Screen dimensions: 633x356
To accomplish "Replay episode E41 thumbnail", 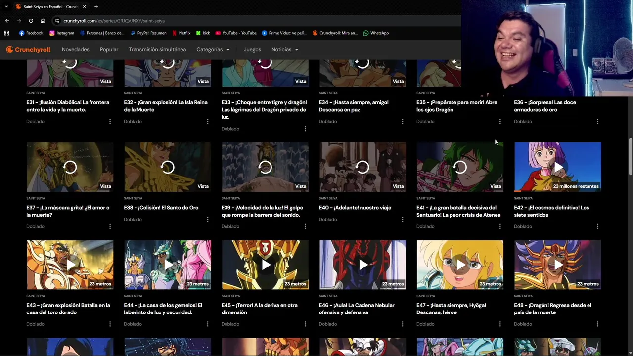I will pyautogui.click(x=460, y=167).
